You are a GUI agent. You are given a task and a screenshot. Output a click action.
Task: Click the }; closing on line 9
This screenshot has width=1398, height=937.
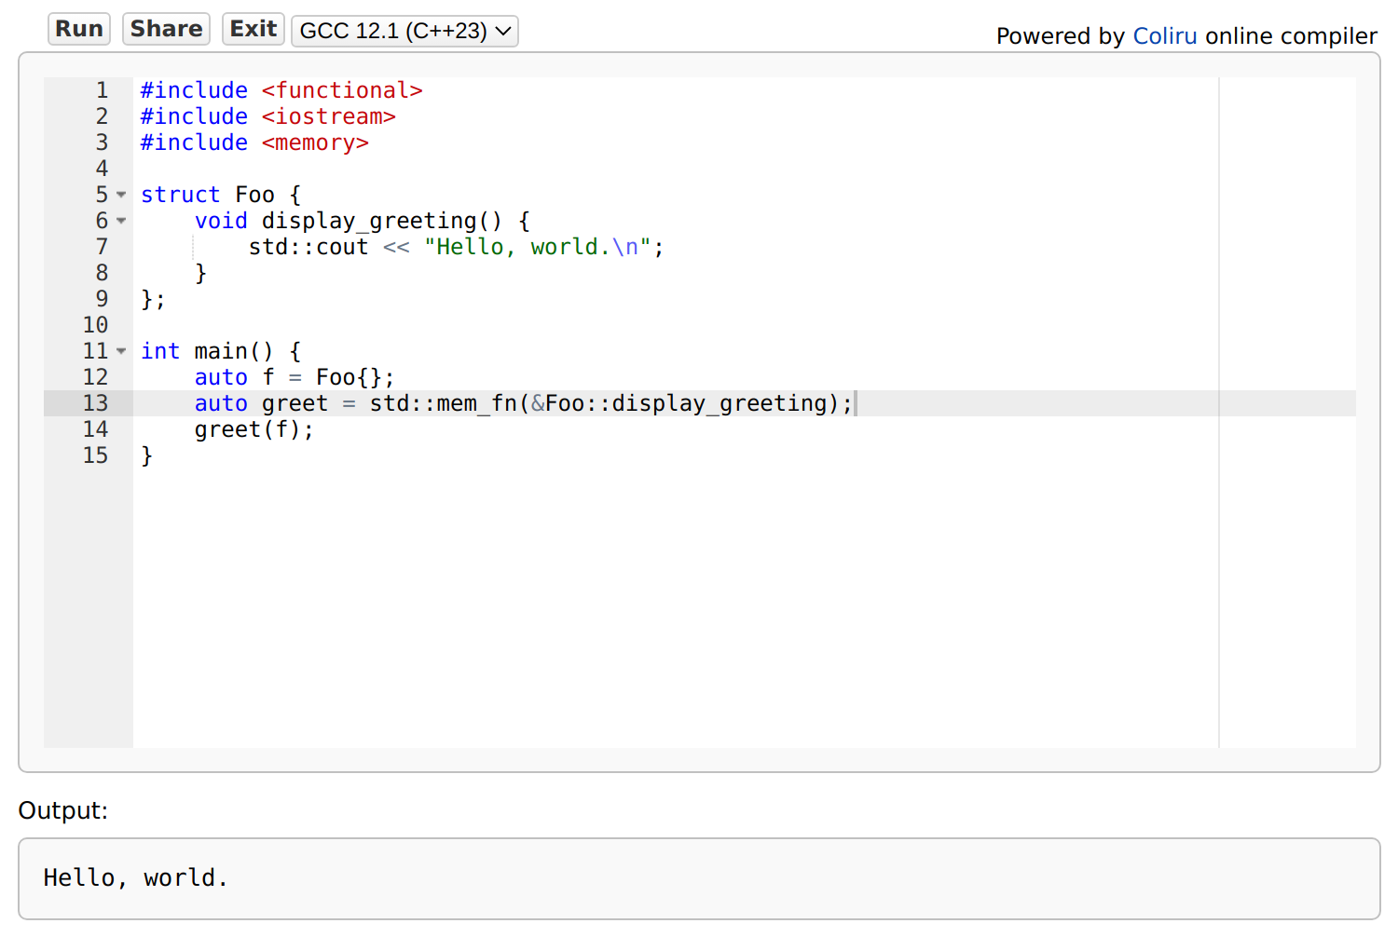153,299
